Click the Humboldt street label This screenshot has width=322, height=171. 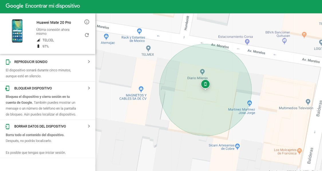186,23
